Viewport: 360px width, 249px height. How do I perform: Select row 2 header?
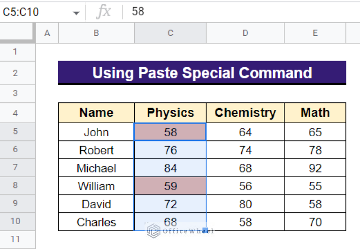click(17, 73)
